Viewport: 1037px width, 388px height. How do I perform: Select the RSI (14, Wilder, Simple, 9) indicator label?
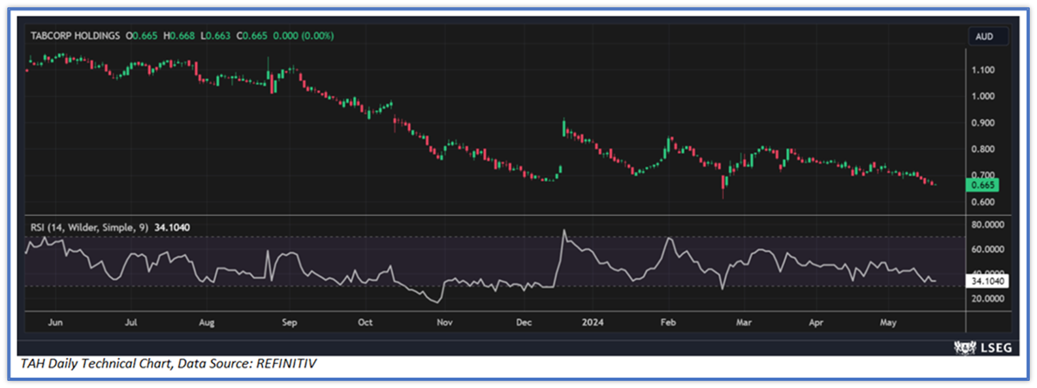pyautogui.click(x=89, y=228)
